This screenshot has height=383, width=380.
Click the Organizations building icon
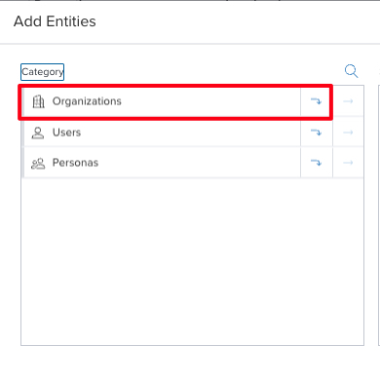38,101
